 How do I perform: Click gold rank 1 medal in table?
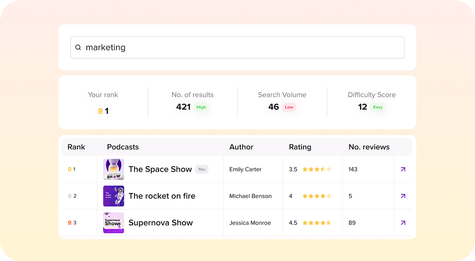pos(70,169)
